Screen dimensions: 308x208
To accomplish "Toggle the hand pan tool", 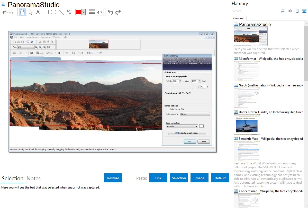I will 23,12.
